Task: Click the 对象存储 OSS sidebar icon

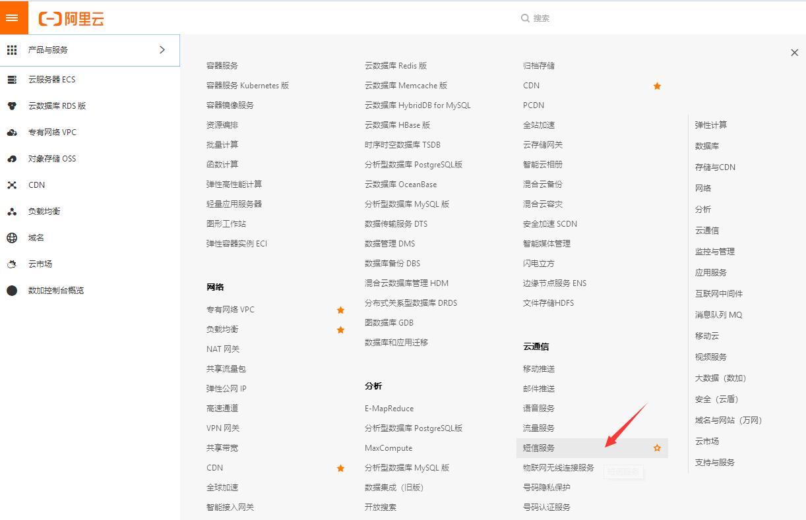Action: (12, 159)
